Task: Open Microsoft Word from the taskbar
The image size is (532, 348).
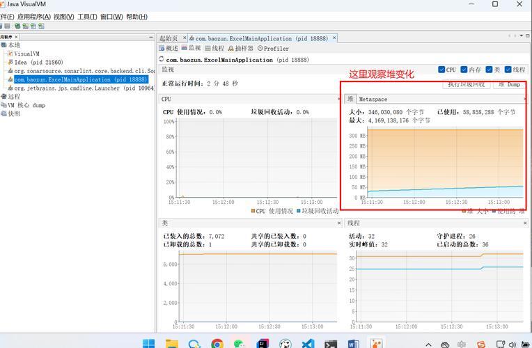Action: (354, 343)
